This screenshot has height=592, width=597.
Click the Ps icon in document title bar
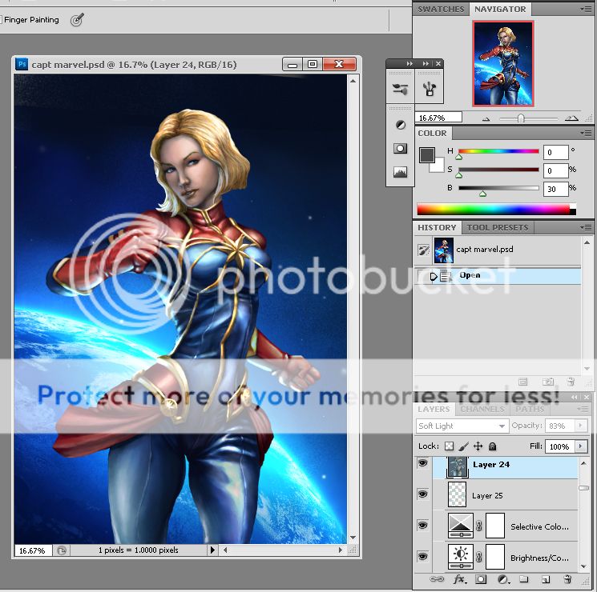22,64
